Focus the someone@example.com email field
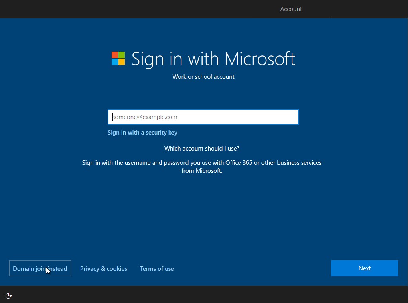This screenshot has height=303, width=408. tap(203, 117)
